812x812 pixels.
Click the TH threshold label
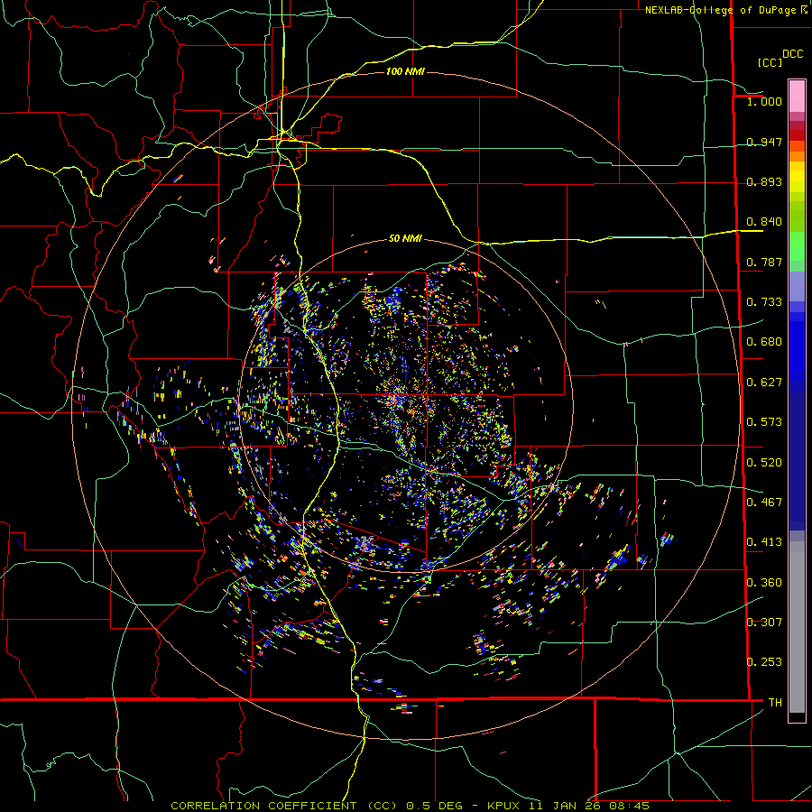tap(775, 703)
